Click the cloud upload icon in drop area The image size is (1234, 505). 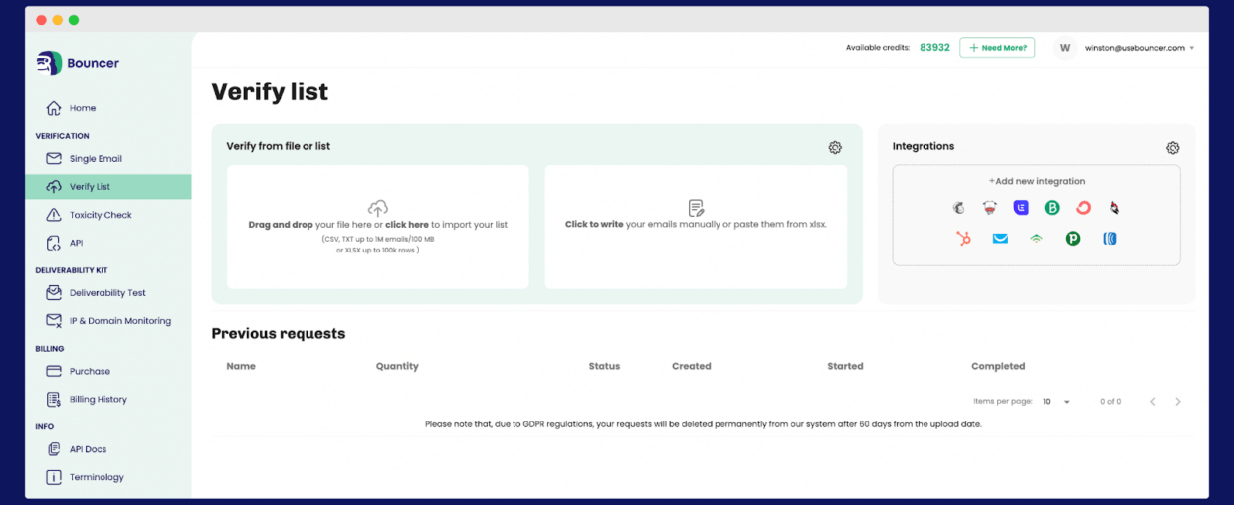pos(378,208)
